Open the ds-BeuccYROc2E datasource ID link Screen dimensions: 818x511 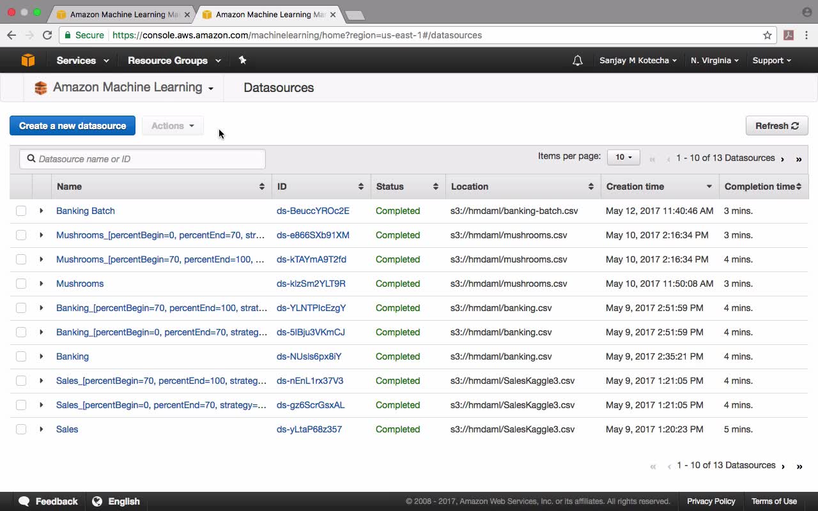[x=313, y=211]
